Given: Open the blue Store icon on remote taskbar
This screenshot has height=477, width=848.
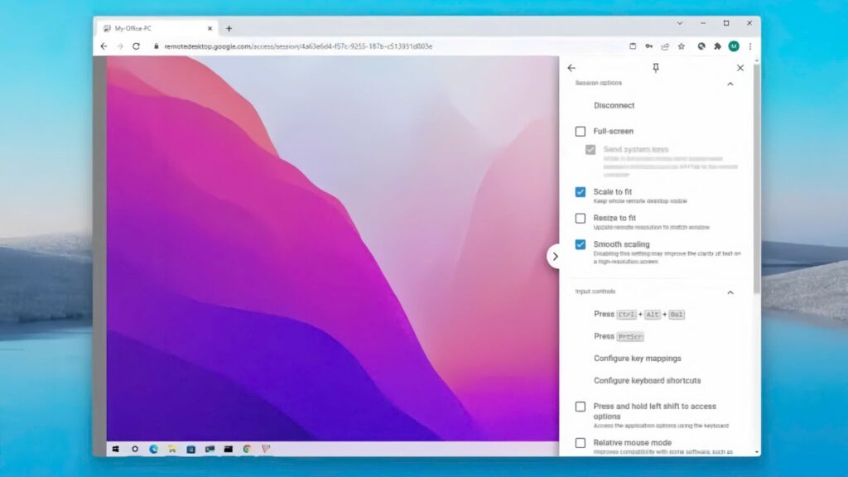Looking at the screenshot, I should click(191, 449).
